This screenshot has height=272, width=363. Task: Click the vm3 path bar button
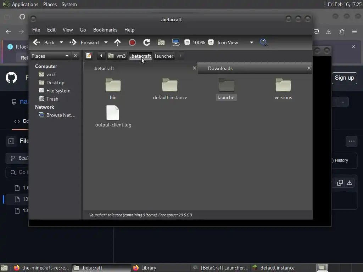[117, 56]
